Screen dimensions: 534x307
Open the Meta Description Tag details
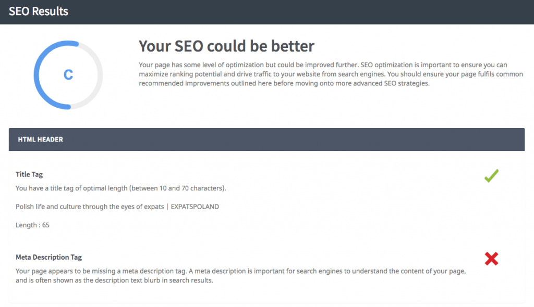[48, 257]
